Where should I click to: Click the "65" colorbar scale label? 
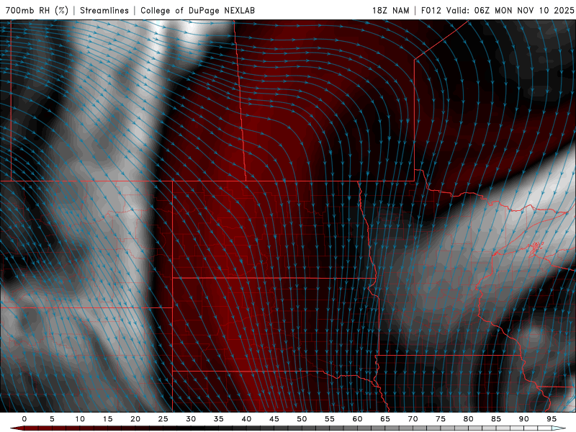coord(385,419)
